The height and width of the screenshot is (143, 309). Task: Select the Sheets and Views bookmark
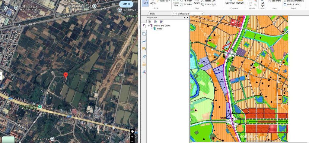click(x=162, y=26)
